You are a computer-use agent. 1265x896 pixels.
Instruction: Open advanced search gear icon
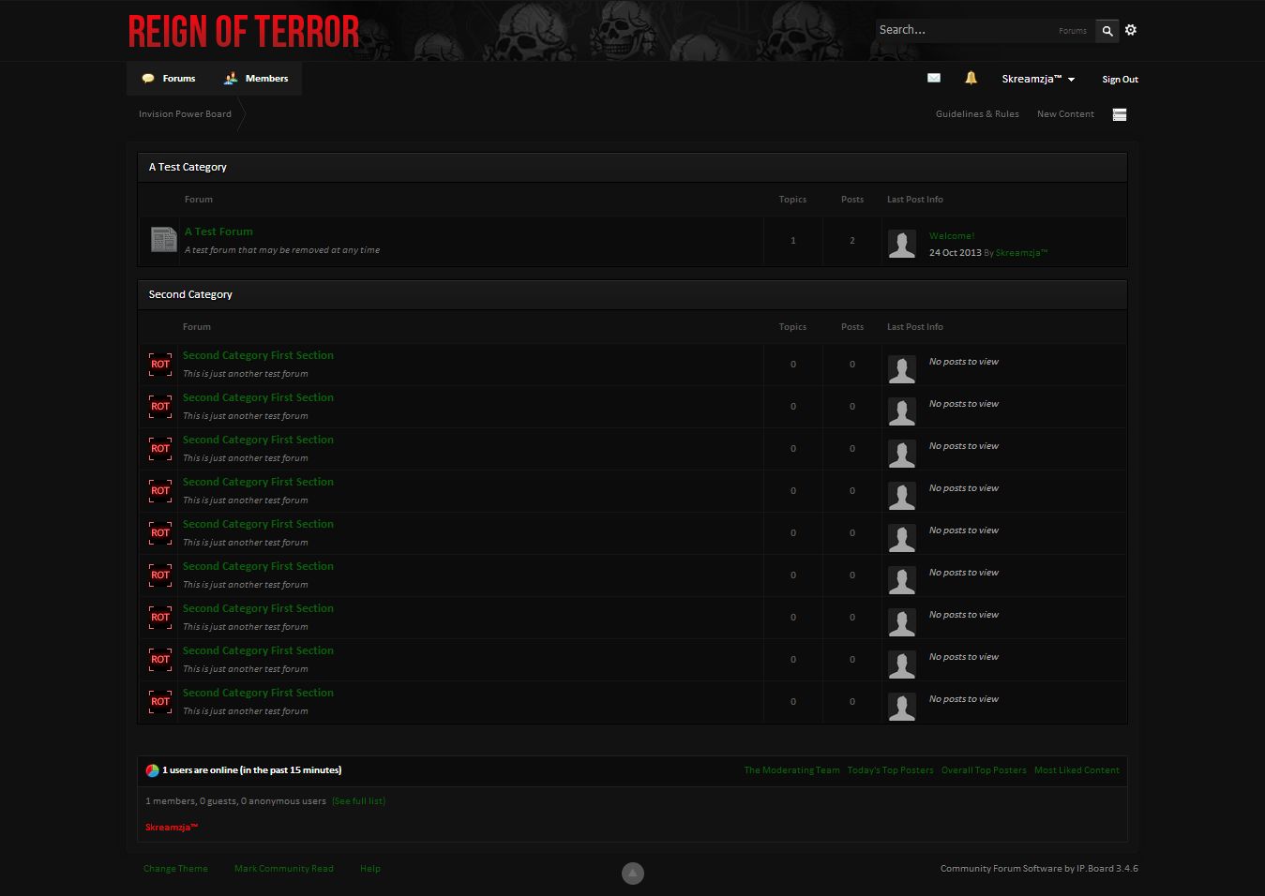[x=1131, y=30]
